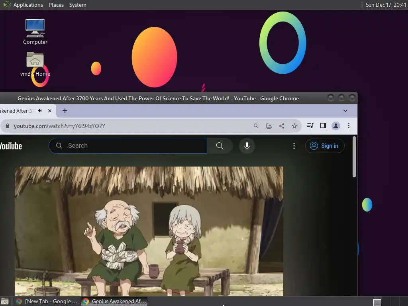The image size is (408, 306).
Task: Open vm3's Home folder icon
Action: (x=35, y=64)
